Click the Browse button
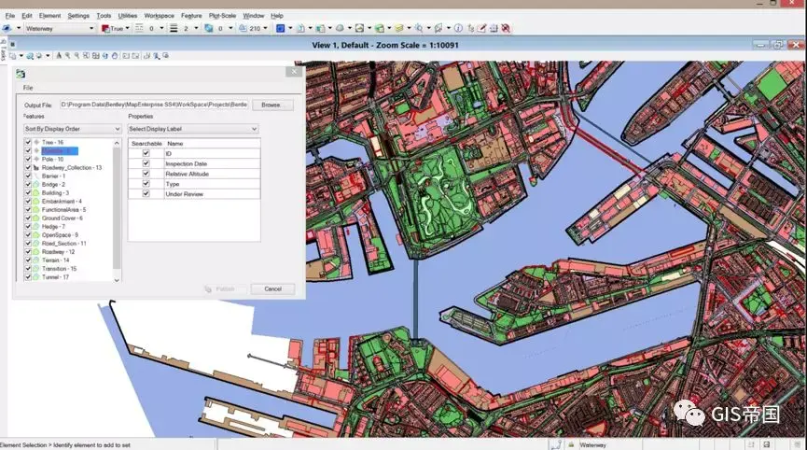Screen dimensions: 807x450 point(271,105)
